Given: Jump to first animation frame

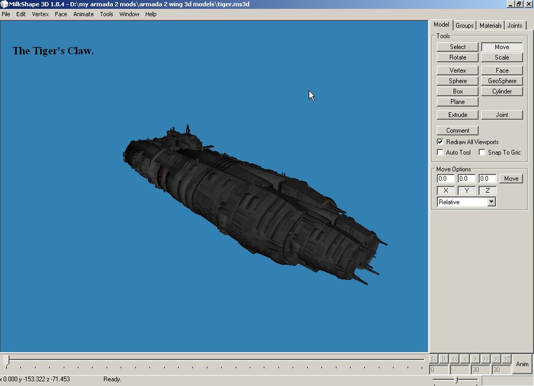Looking at the screenshot, I should click(x=433, y=359).
